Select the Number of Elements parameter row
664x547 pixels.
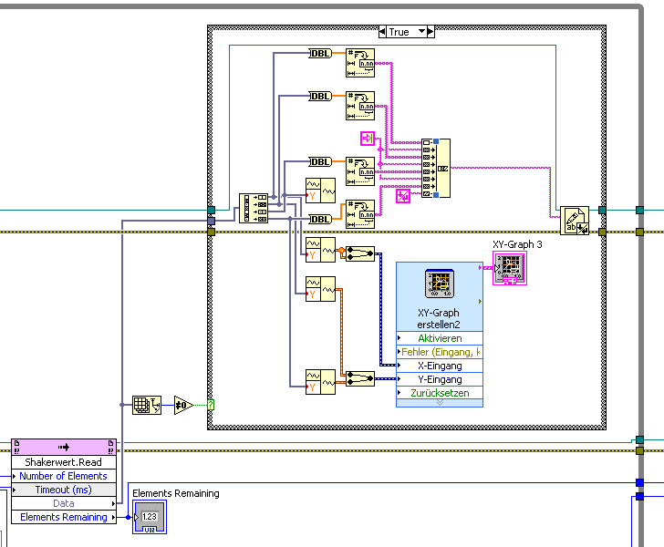[64, 476]
